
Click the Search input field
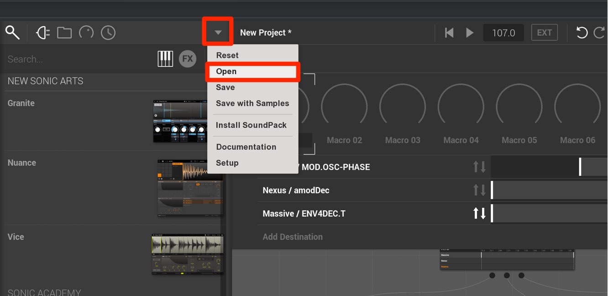click(78, 59)
